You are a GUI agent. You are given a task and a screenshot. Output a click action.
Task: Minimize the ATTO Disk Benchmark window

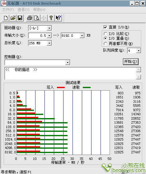(132, 3)
